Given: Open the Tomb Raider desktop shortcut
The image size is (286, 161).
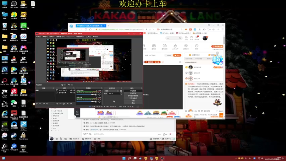Looking at the screenshot, I should tap(5, 93).
